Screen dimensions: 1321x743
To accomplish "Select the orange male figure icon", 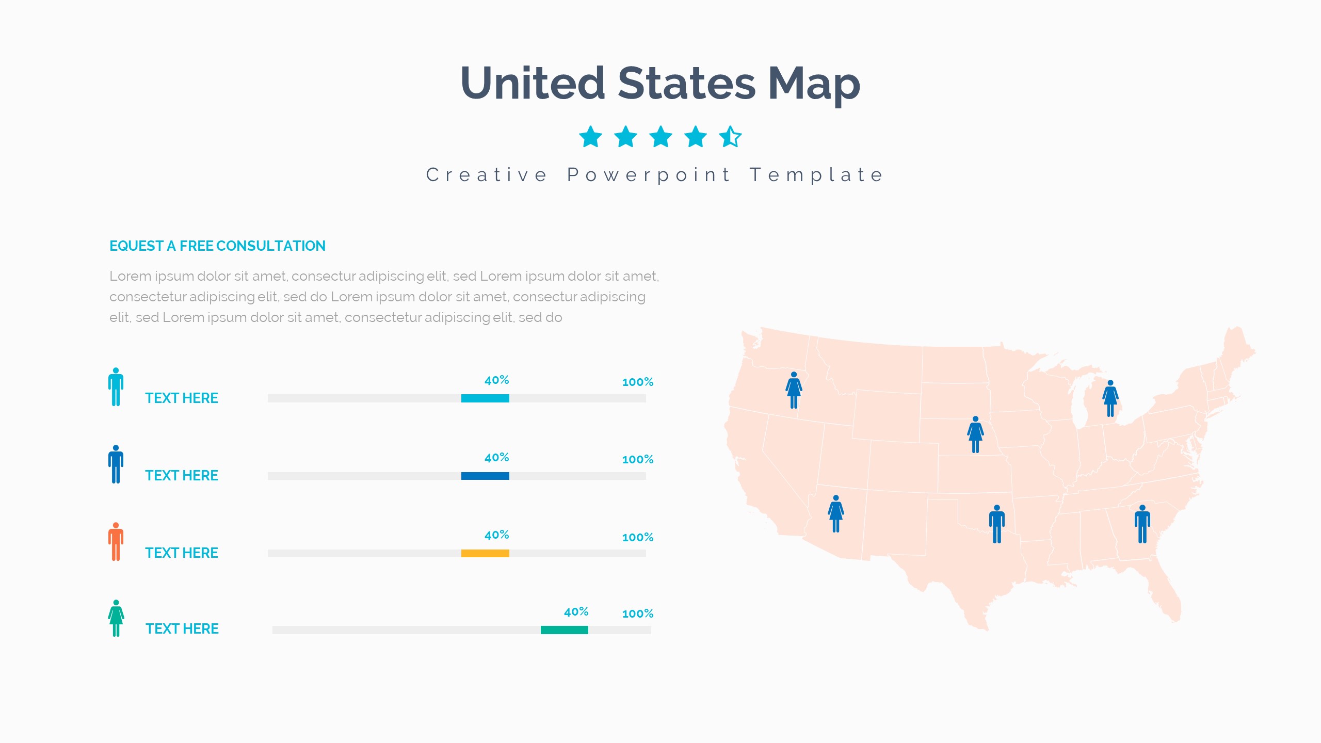I will 116,542.
